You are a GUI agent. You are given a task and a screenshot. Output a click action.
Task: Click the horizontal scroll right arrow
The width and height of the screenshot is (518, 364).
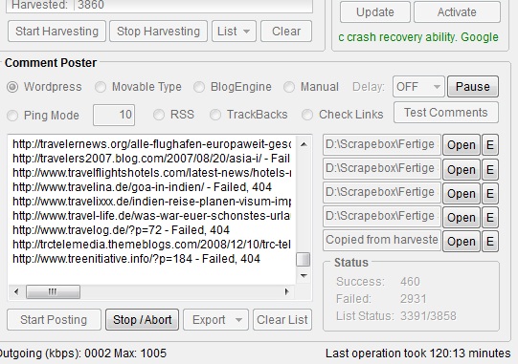click(286, 291)
